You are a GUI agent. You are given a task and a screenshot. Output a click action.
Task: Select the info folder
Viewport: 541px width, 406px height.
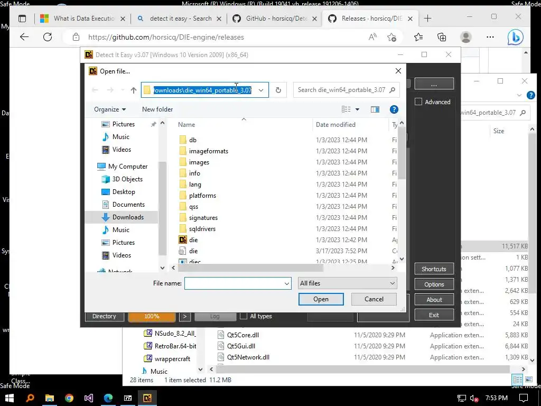(194, 173)
